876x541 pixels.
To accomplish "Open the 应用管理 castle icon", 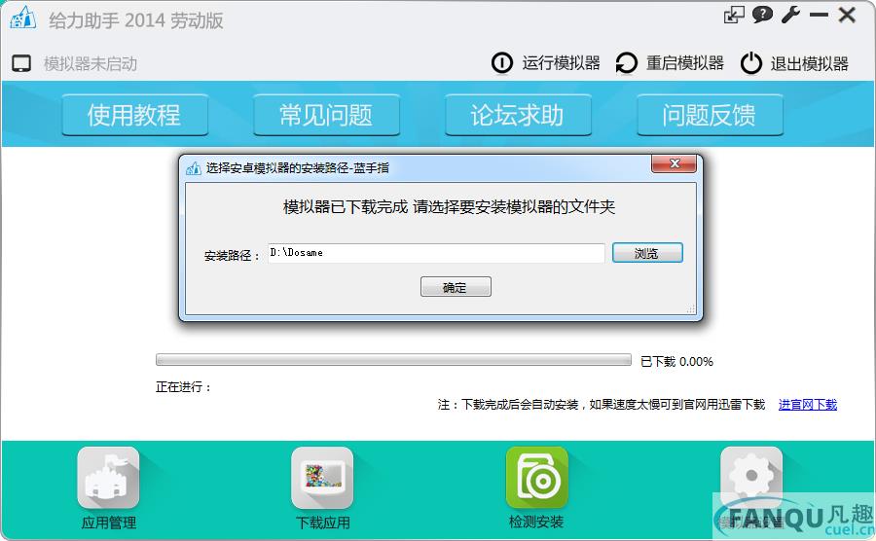I will (108, 478).
